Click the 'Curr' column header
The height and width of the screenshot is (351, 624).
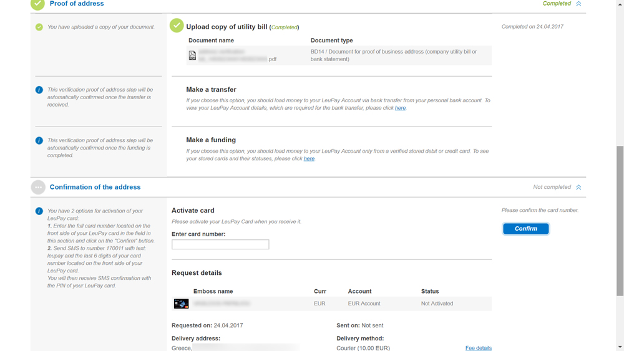[319, 291]
